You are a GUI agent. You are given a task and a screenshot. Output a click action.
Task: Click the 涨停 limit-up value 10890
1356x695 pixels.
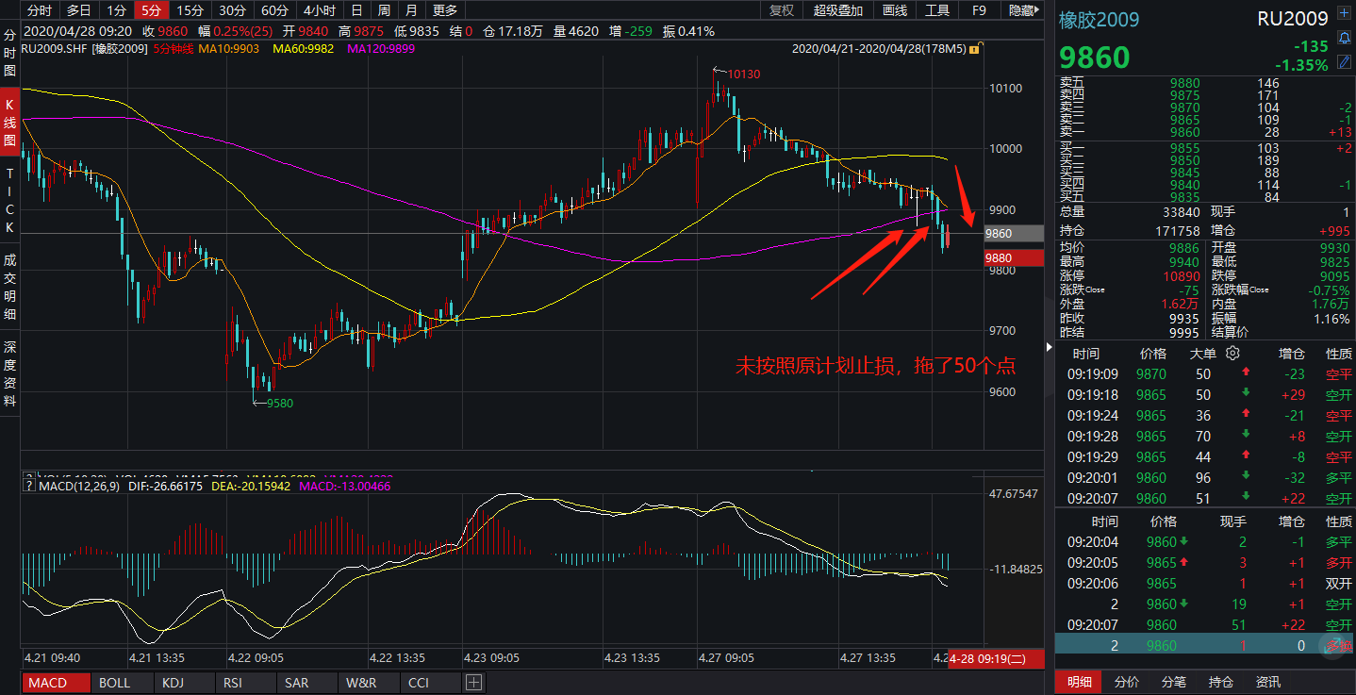pos(1182,276)
